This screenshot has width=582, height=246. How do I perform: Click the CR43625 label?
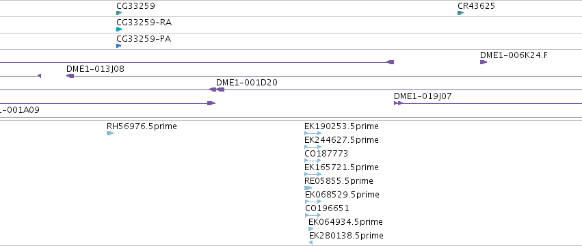click(x=476, y=6)
